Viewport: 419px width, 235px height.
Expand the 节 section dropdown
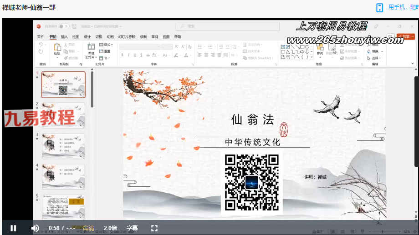(104, 58)
